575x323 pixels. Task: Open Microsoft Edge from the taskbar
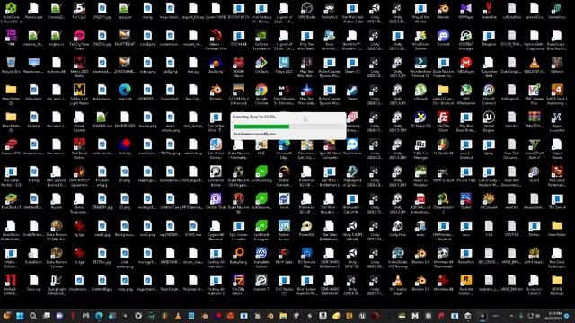point(99,316)
